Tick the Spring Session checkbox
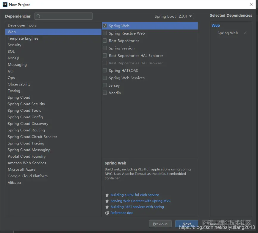 [x=105, y=48]
